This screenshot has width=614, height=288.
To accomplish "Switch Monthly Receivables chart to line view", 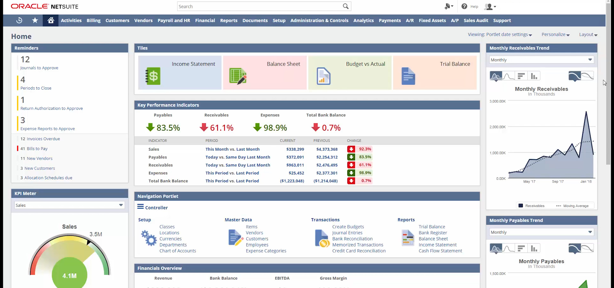I will 509,76.
